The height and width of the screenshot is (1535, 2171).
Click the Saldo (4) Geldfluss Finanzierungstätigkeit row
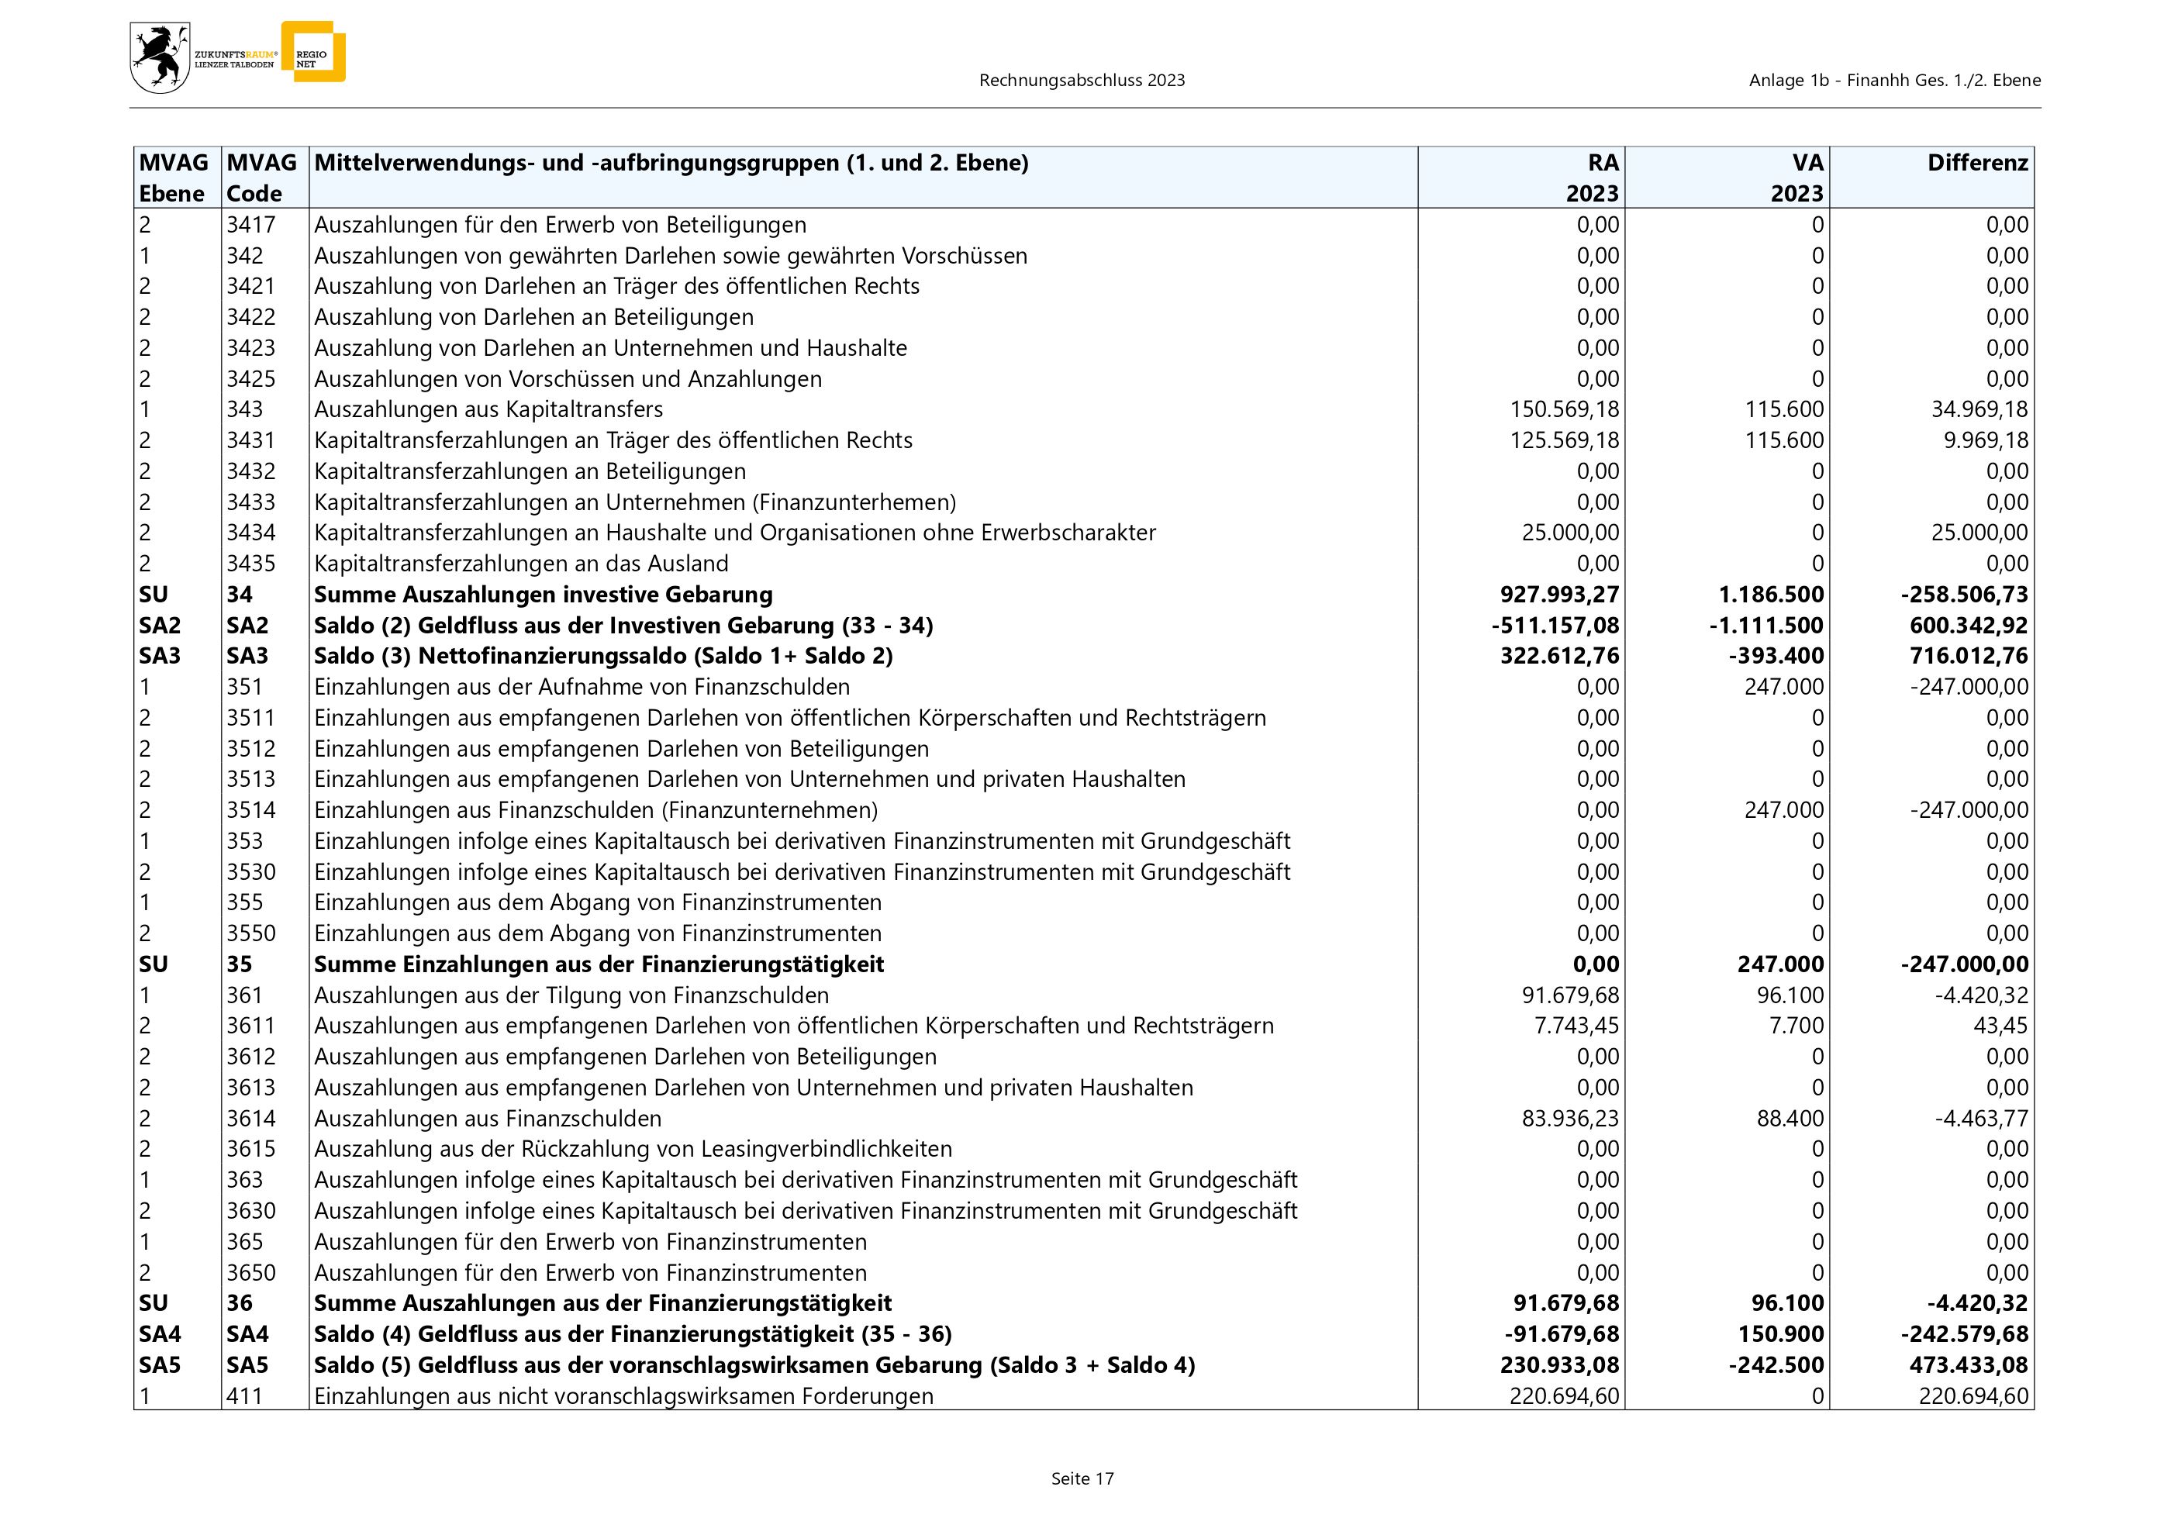click(x=633, y=1335)
